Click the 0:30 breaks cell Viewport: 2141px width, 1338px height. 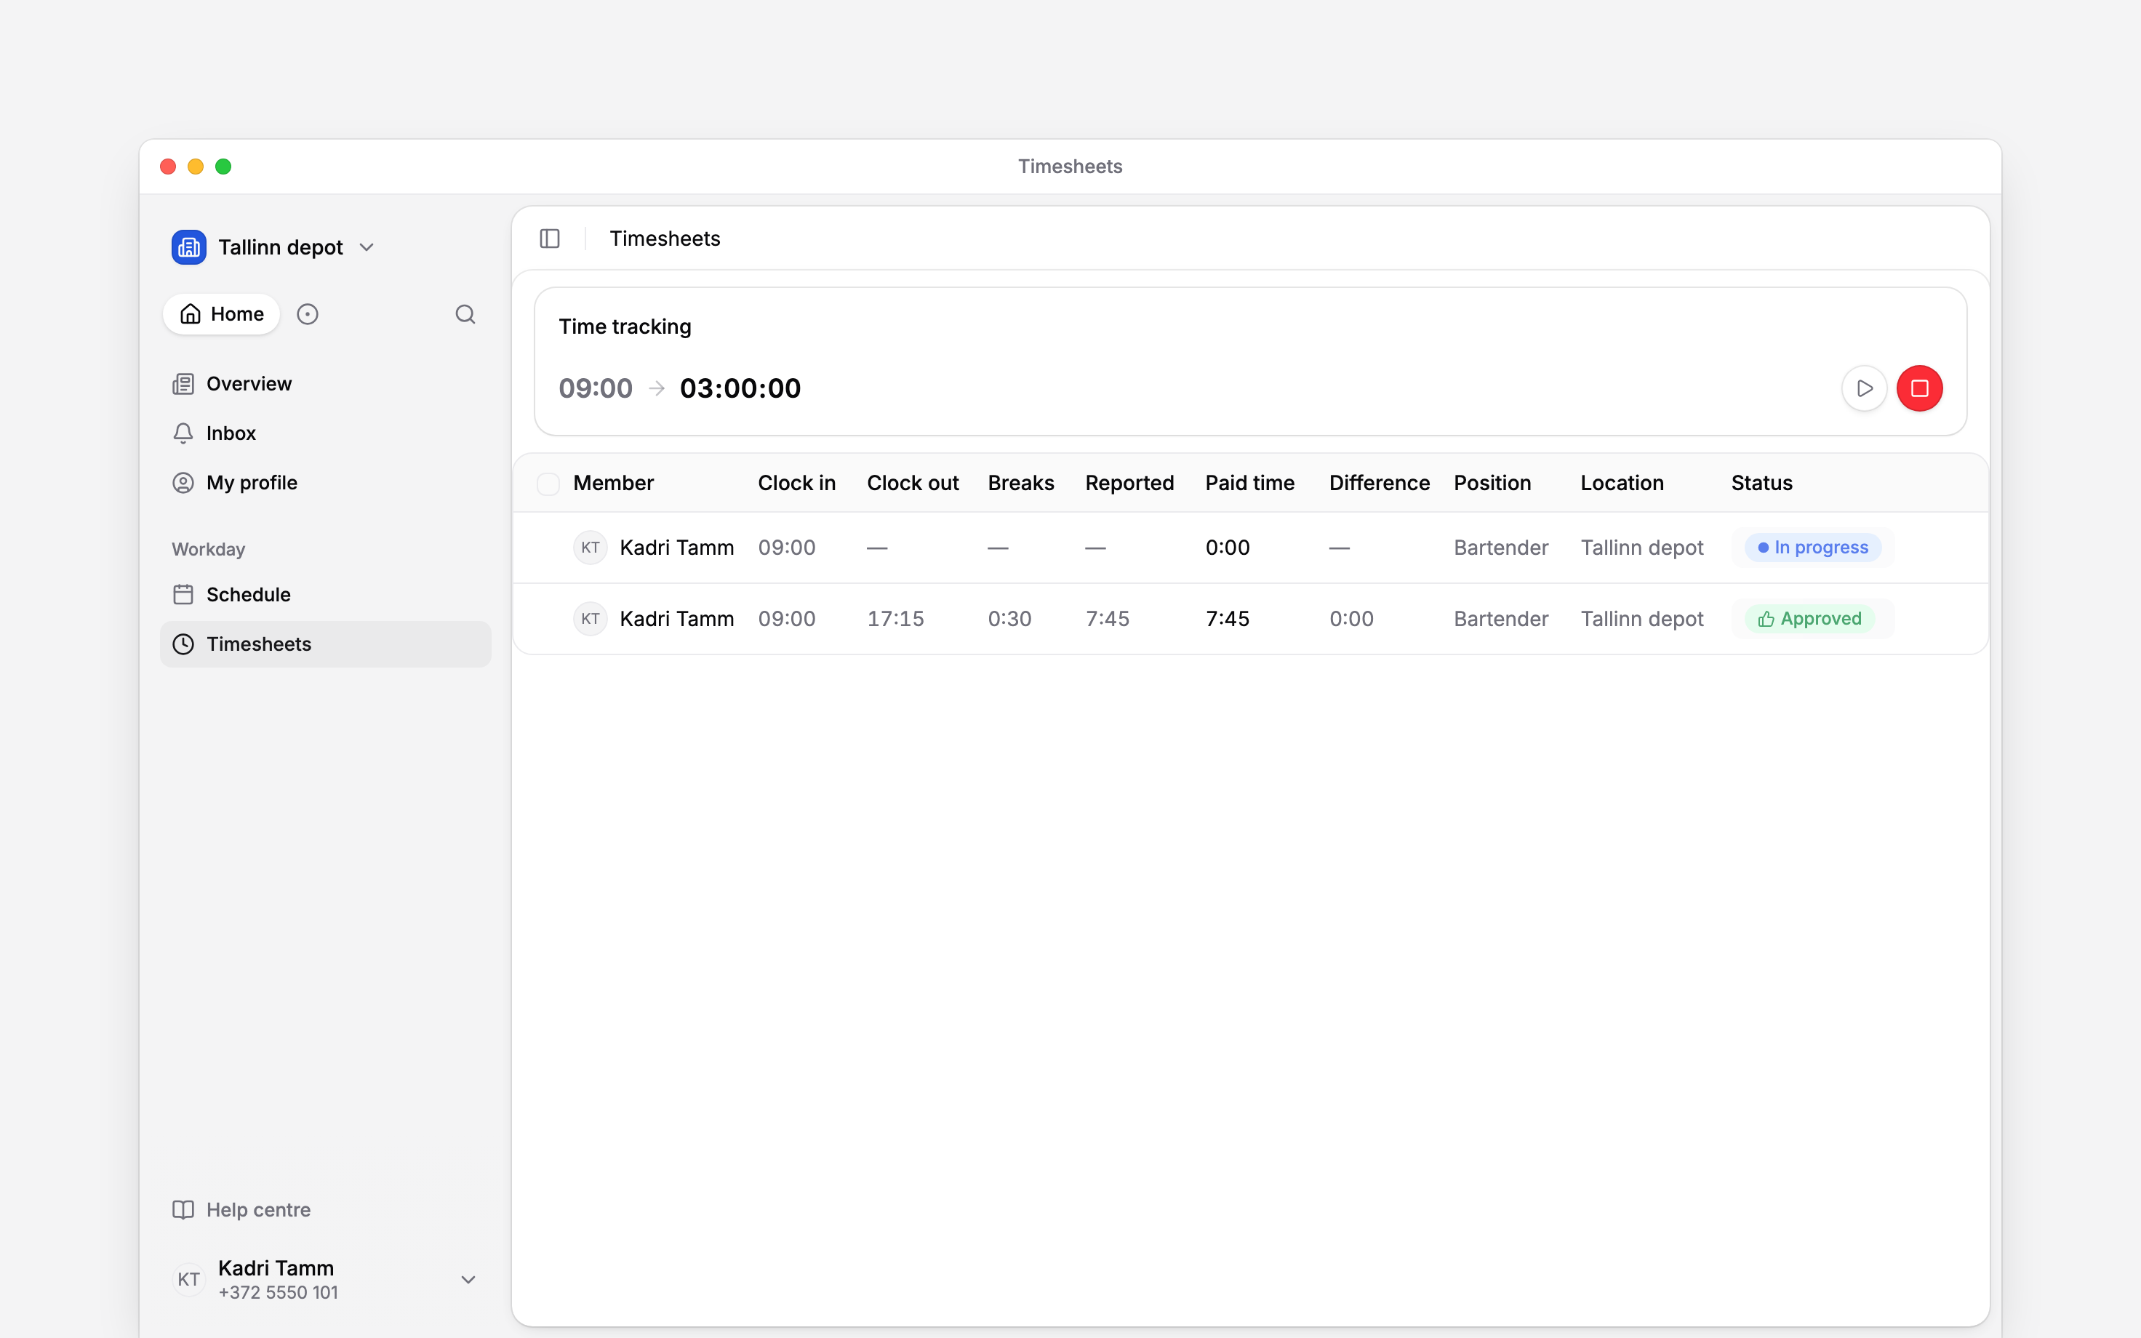(x=1009, y=619)
